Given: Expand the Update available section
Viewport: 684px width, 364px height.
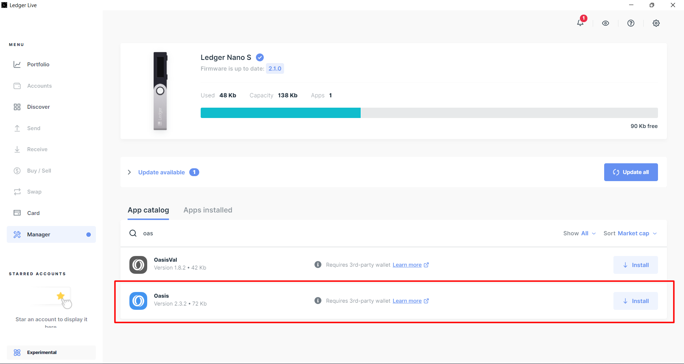Looking at the screenshot, I should pyautogui.click(x=161, y=172).
